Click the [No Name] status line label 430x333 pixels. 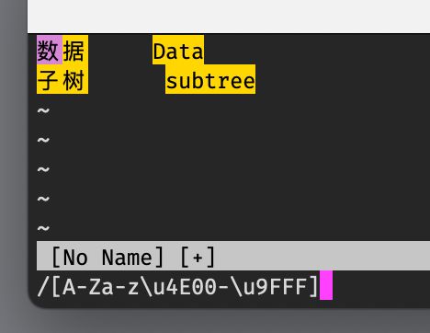(107, 257)
